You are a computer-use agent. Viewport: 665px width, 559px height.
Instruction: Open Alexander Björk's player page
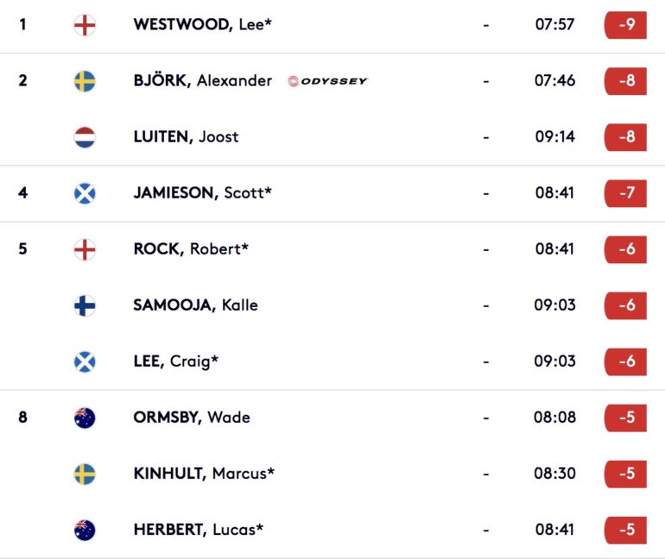(x=202, y=81)
